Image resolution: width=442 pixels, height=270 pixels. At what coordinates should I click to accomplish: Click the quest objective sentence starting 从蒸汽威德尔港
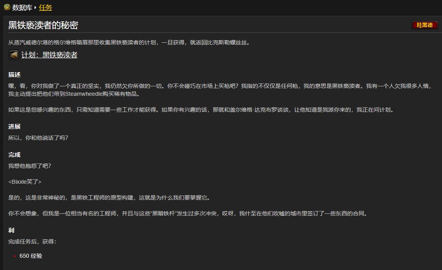(x=129, y=42)
